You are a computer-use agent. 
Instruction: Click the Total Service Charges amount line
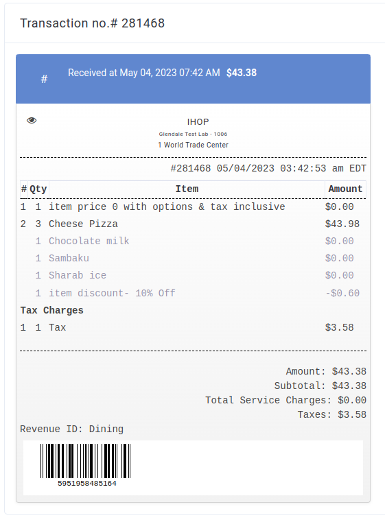(x=285, y=400)
